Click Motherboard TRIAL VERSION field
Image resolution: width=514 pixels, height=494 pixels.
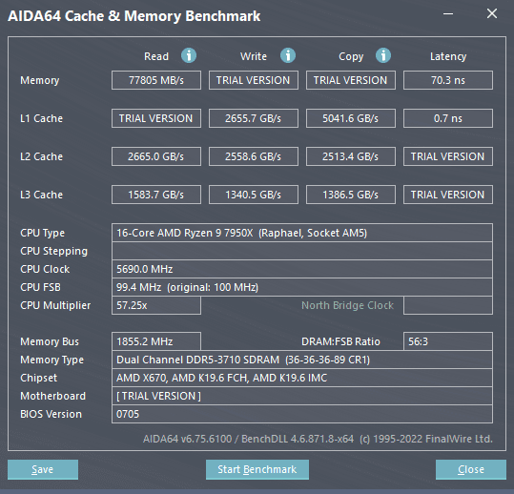tap(302, 396)
